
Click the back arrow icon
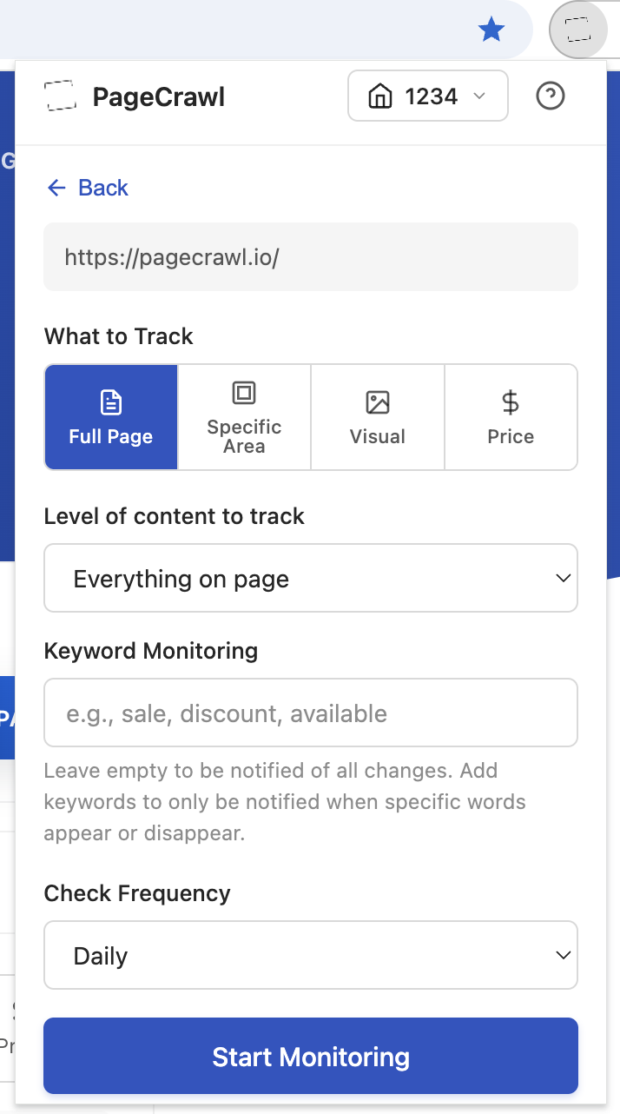(x=56, y=188)
